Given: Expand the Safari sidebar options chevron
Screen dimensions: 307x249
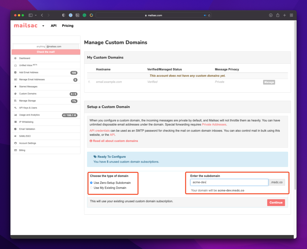Looking at the screenshot, I should pyautogui.click(x=36, y=15).
